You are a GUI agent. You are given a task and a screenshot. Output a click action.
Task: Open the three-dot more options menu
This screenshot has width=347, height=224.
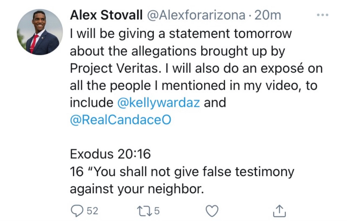pyautogui.click(x=322, y=15)
